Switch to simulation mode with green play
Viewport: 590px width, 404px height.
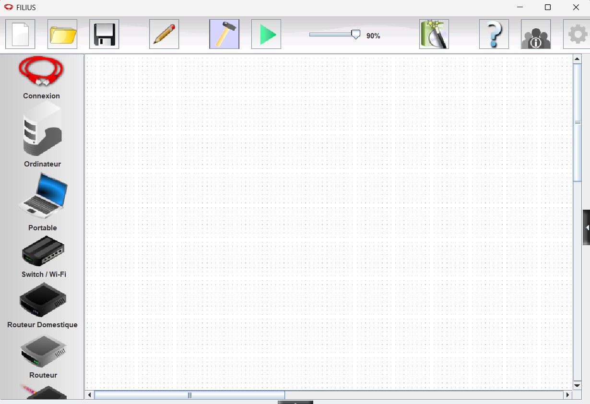266,34
